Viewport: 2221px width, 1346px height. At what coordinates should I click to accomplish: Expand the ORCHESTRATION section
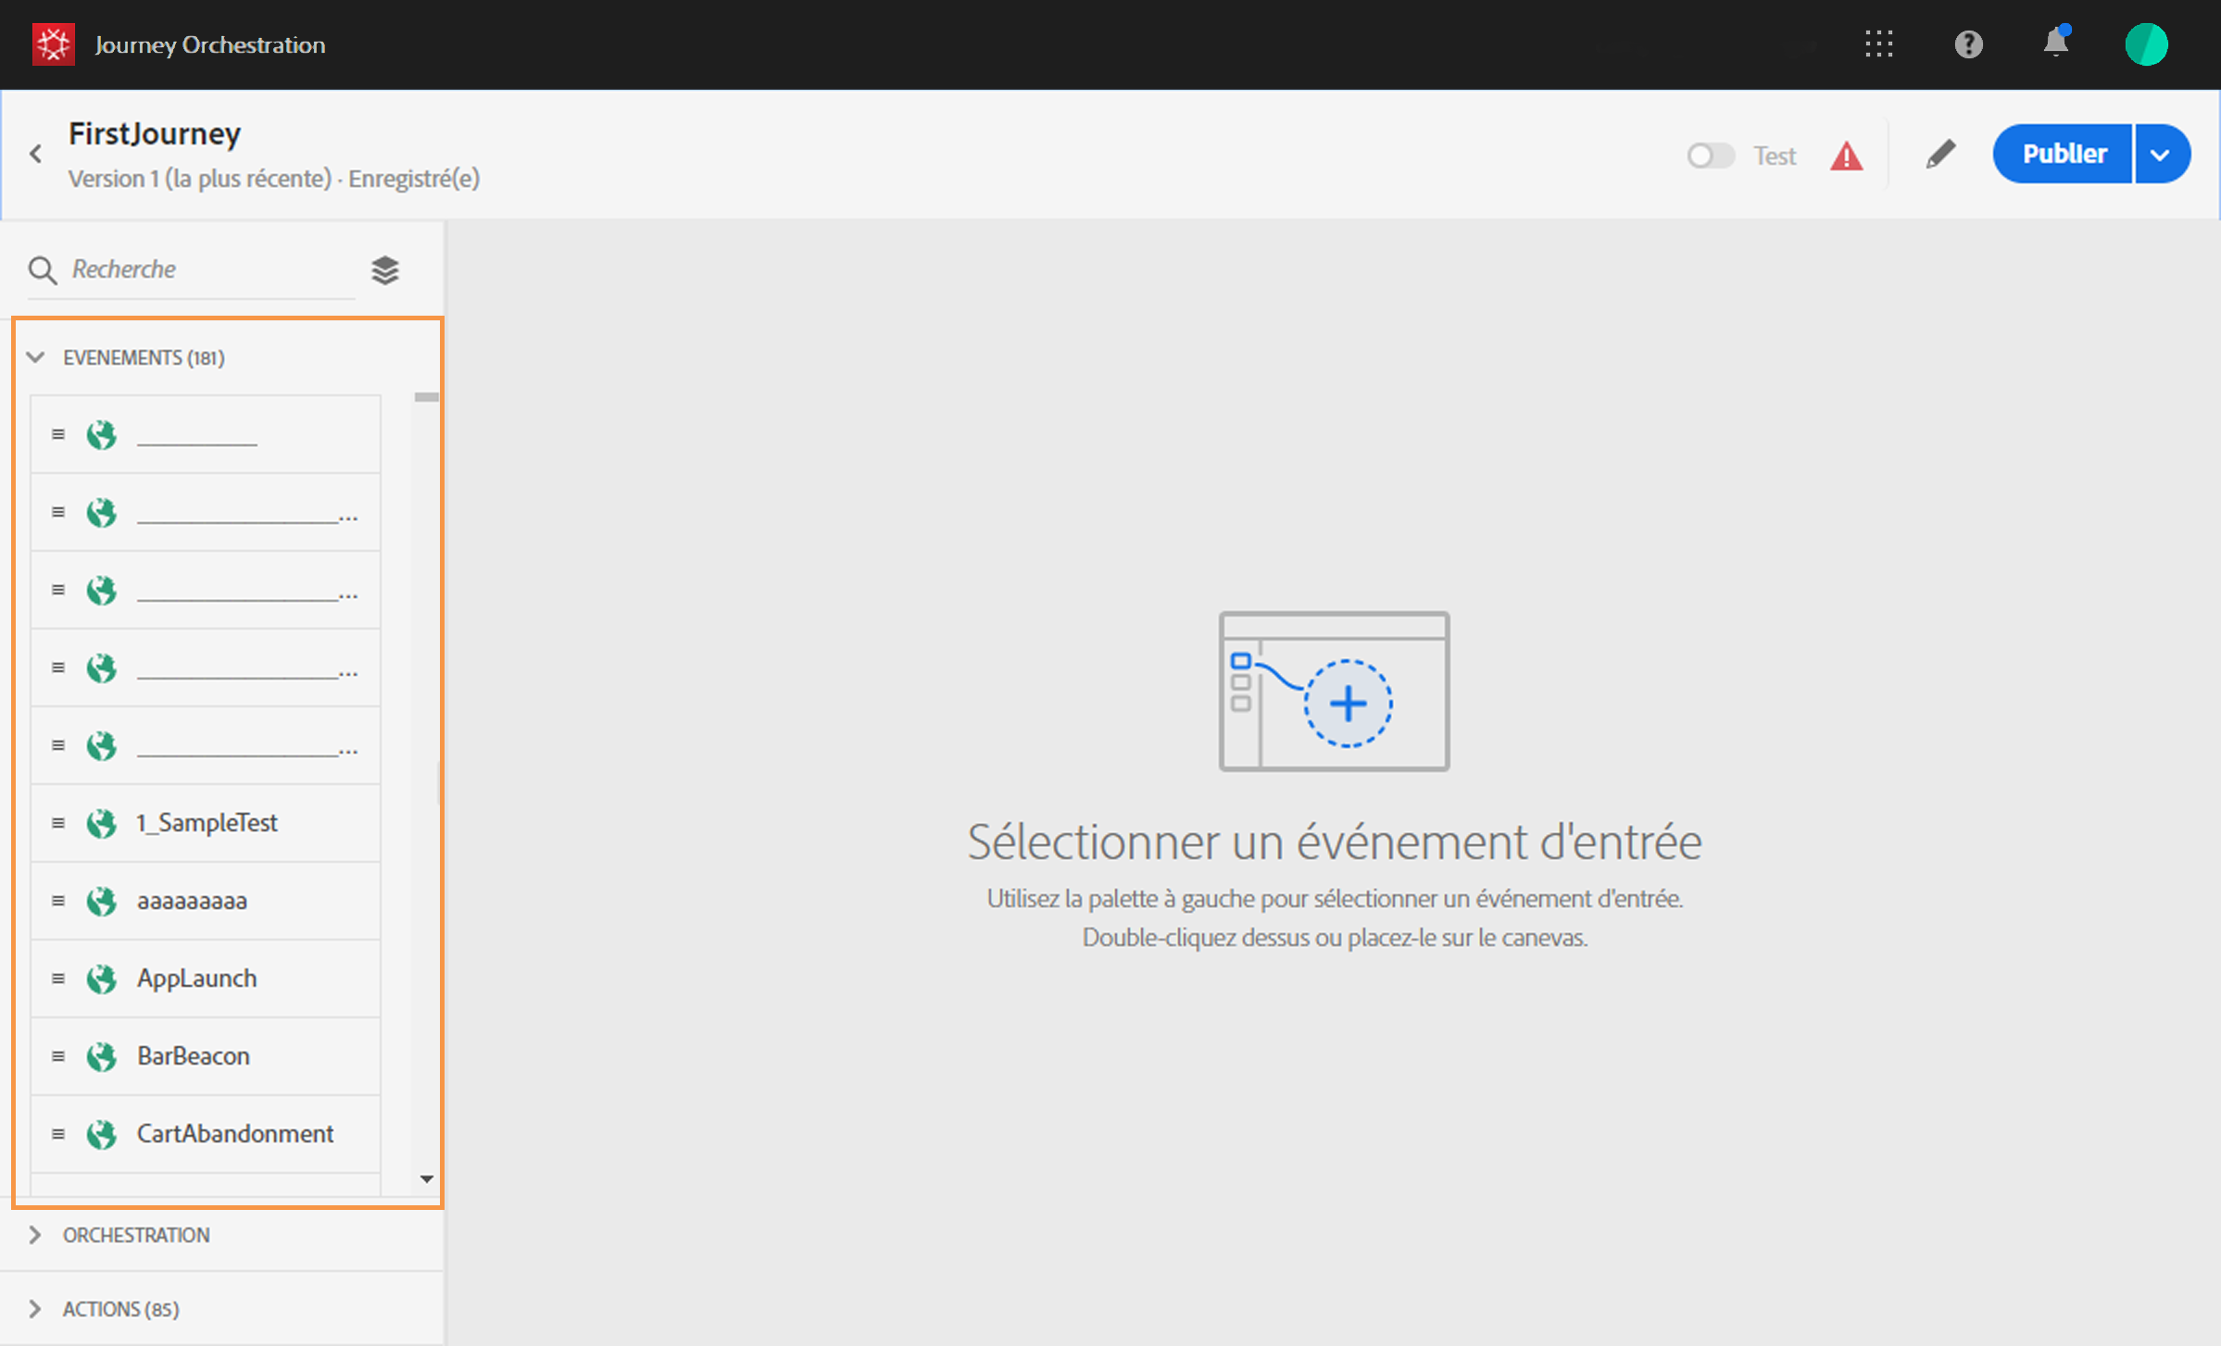tap(36, 1235)
